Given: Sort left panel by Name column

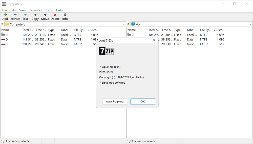Looking at the screenshot, I should pos(11,30).
